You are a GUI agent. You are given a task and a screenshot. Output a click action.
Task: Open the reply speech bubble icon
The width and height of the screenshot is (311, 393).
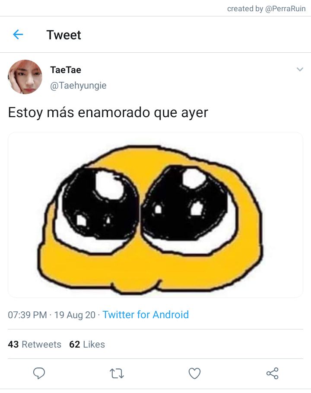pyautogui.click(x=39, y=373)
